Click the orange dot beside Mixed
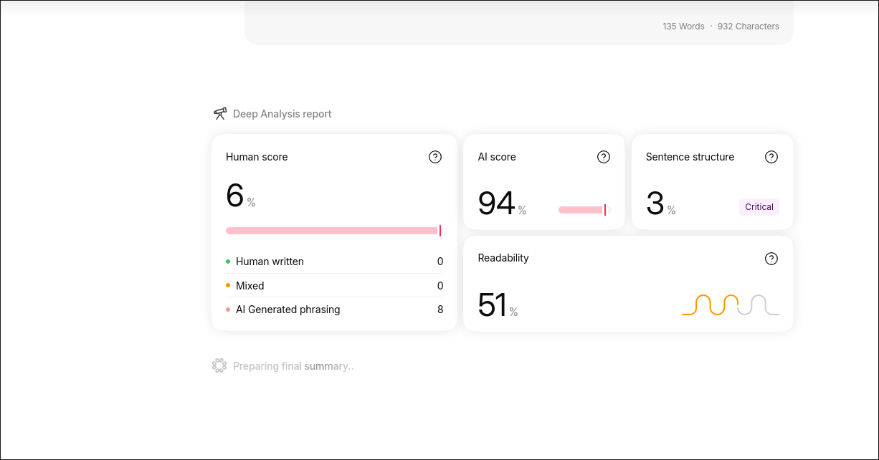 click(x=228, y=285)
